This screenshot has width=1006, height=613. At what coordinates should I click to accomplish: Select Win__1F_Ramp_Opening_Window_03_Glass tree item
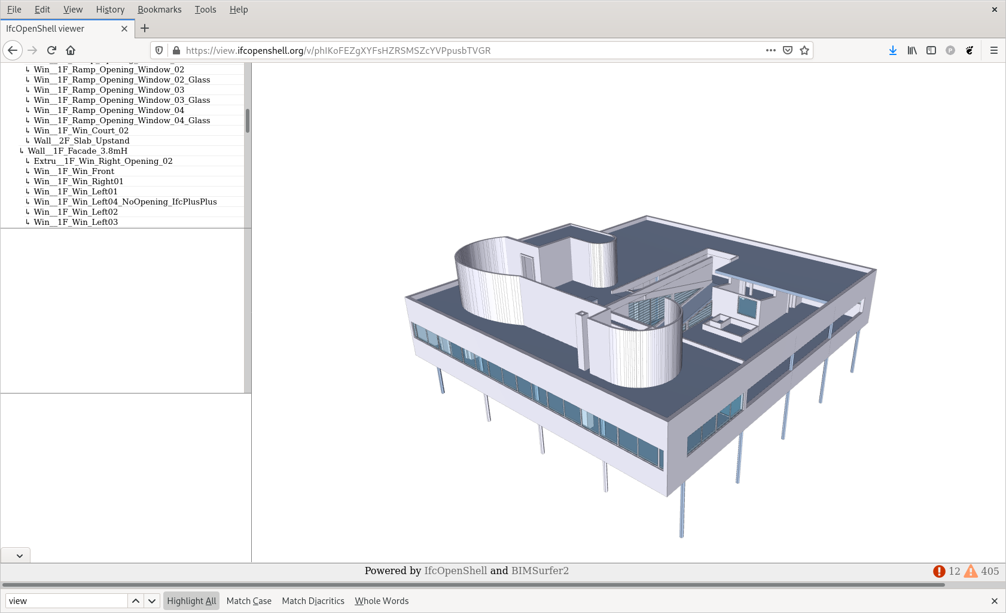[122, 100]
